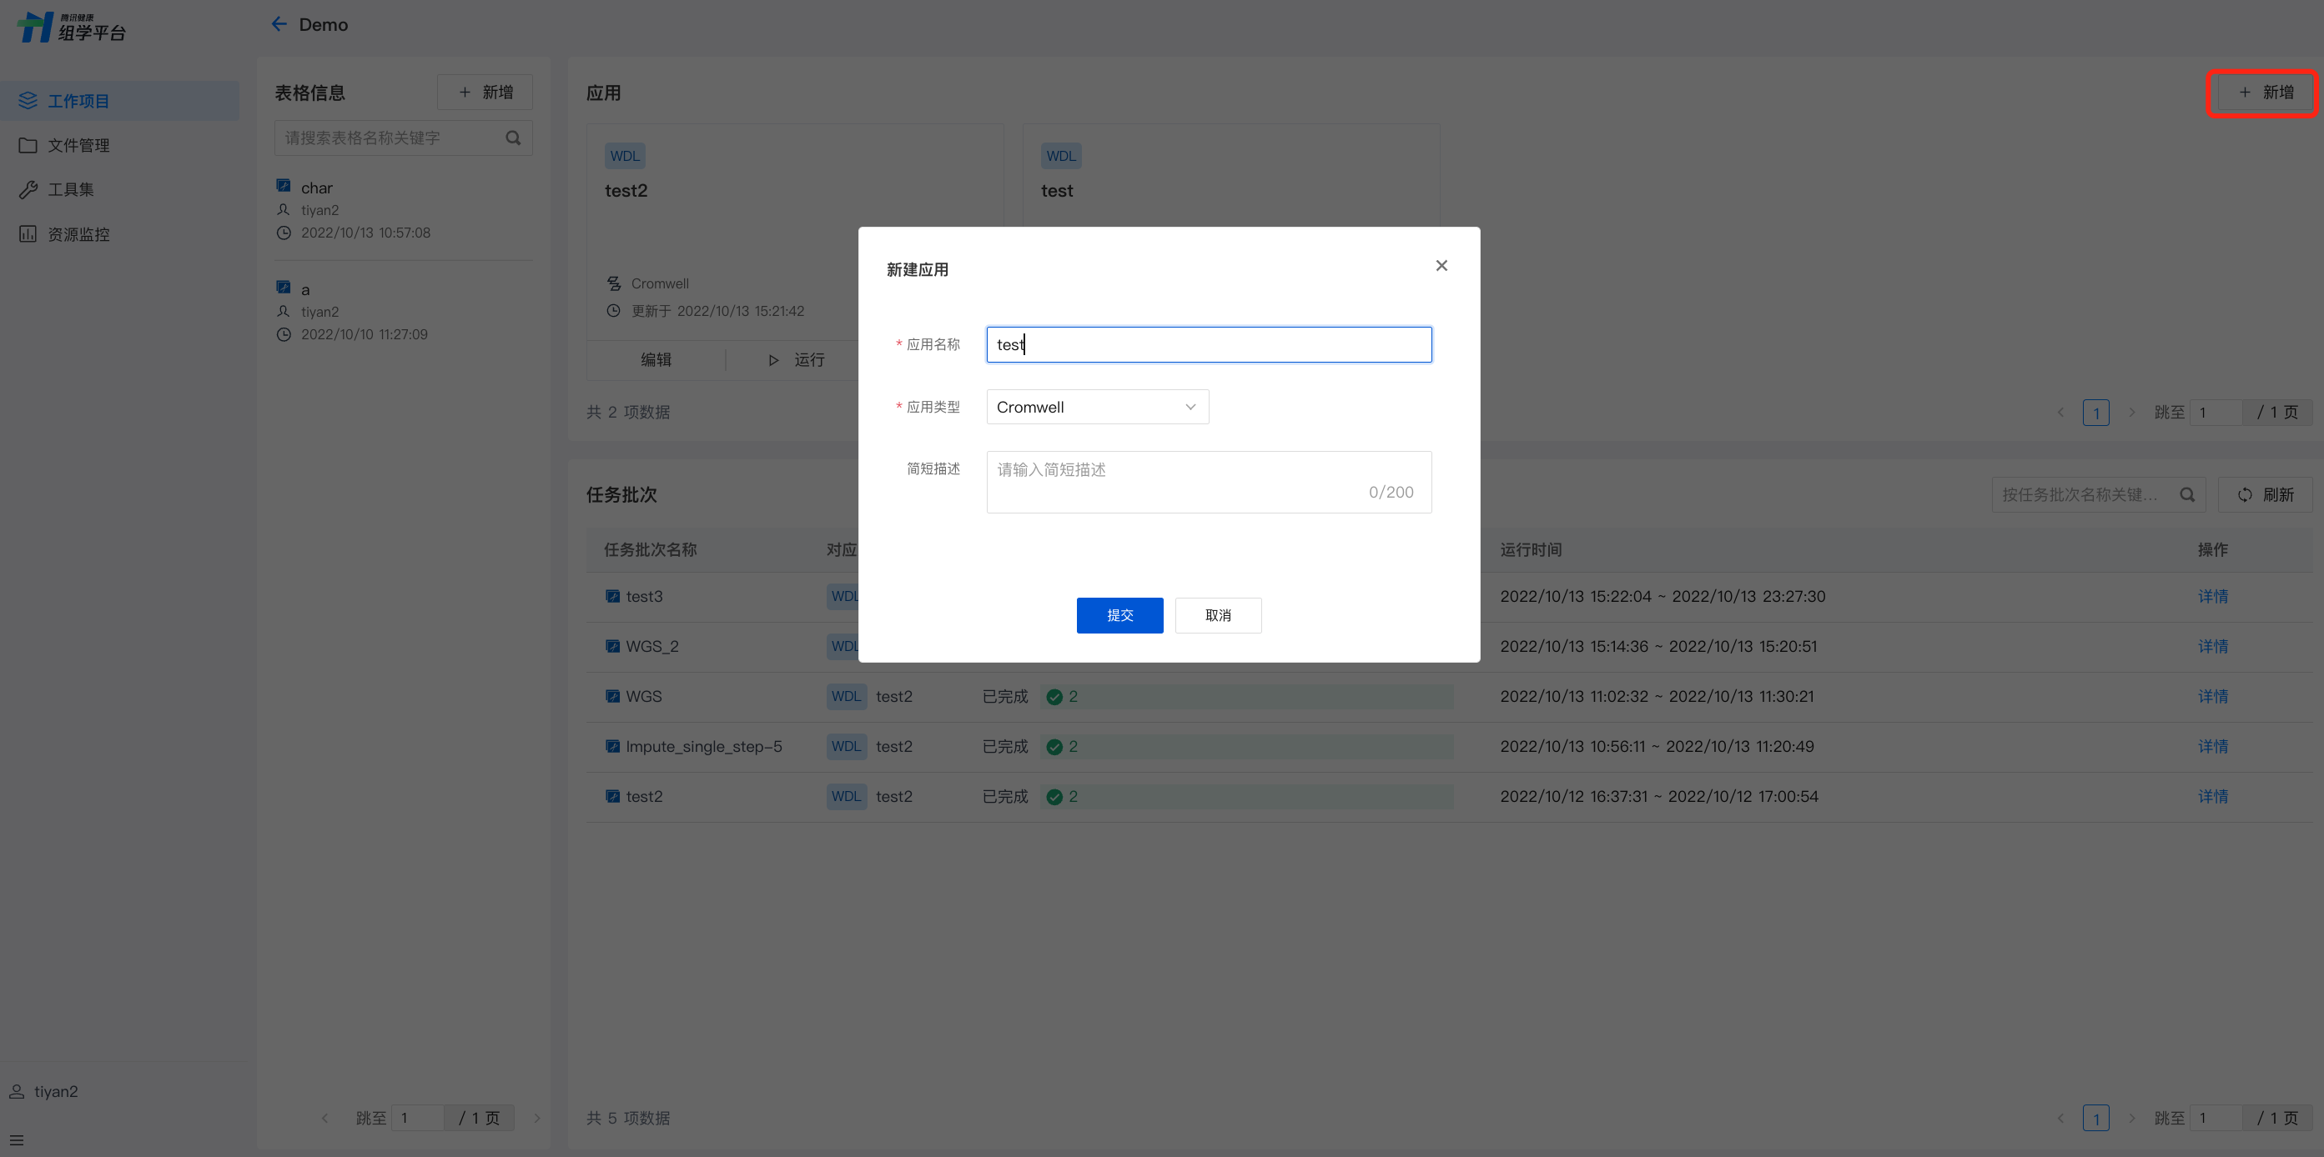Click the application name input field
This screenshot has width=2324, height=1157.
(x=1208, y=344)
